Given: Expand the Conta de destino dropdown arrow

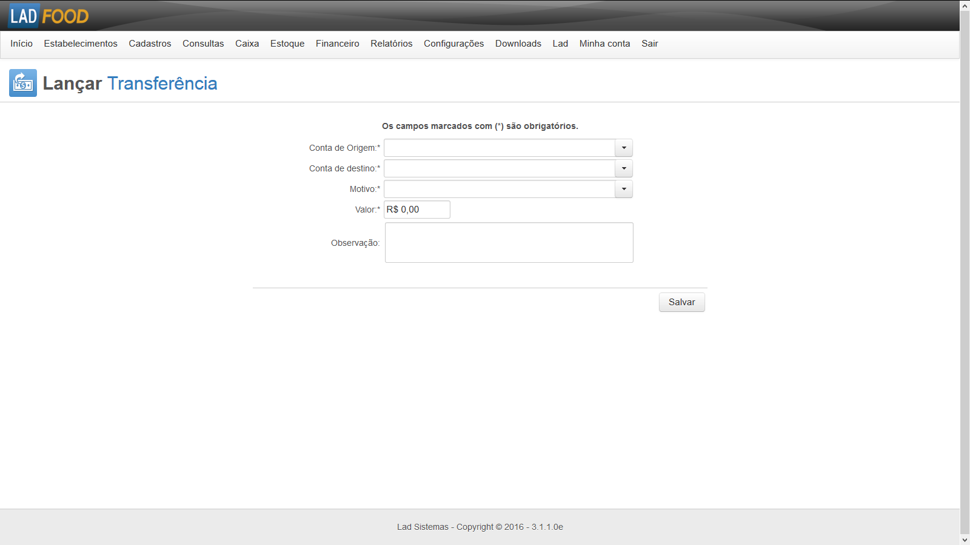Looking at the screenshot, I should (x=624, y=168).
